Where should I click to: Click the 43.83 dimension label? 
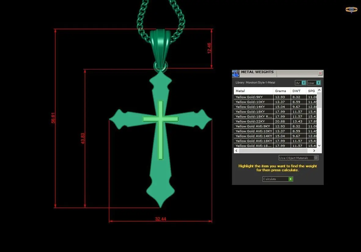pos(83,138)
